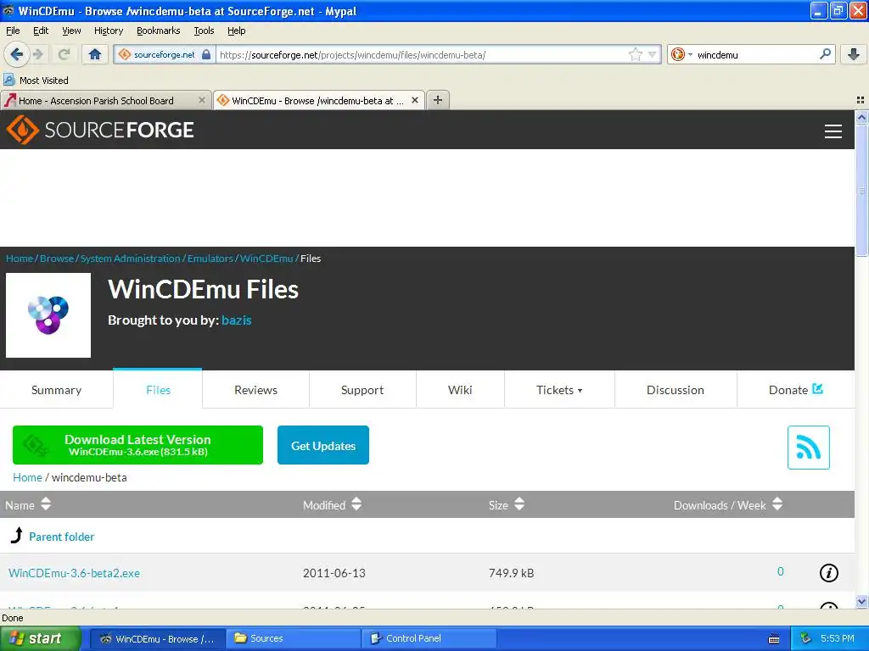
Task: Click the padlock site identity icon
Action: coord(206,54)
